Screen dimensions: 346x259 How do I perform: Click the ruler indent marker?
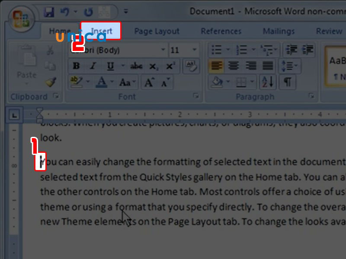[39, 115]
